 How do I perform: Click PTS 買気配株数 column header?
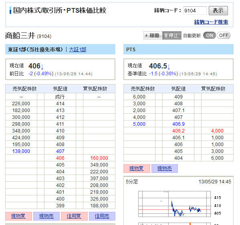pos(213,89)
